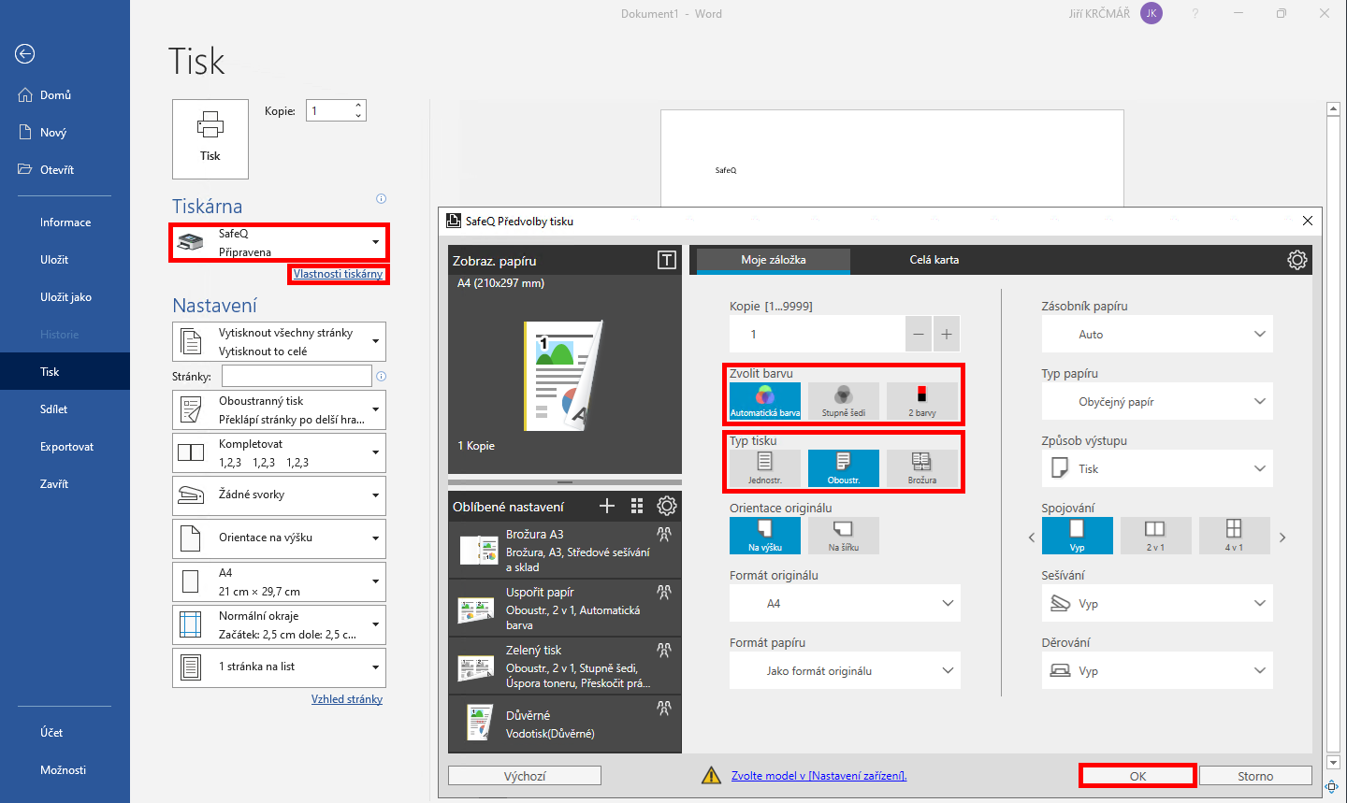
Task: Increase copies with the plus button
Action: coord(947,334)
